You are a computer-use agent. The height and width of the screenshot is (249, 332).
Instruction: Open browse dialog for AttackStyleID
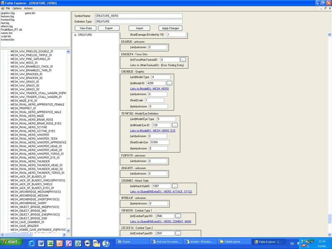click(x=175, y=186)
